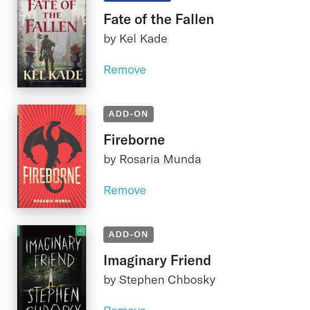Open the Imaginary Friend book cover
The width and height of the screenshot is (310, 310).
click(52, 268)
